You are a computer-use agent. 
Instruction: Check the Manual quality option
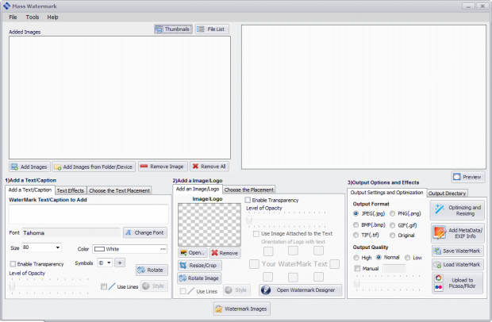click(x=356, y=269)
